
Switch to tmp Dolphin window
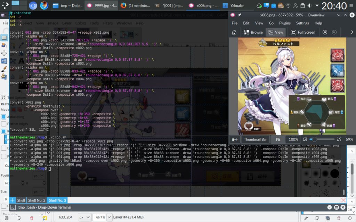click(x=67, y=6)
